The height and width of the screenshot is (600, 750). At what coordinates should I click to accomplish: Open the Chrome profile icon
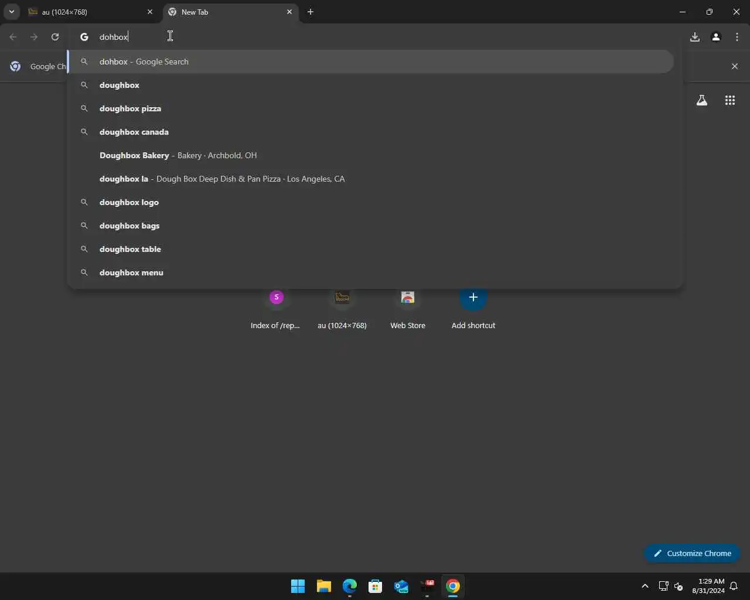point(716,37)
